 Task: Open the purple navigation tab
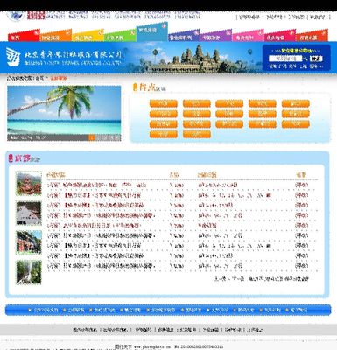coord(216,36)
